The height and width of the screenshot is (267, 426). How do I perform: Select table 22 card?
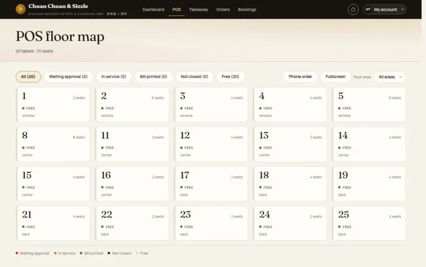(x=132, y=223)
